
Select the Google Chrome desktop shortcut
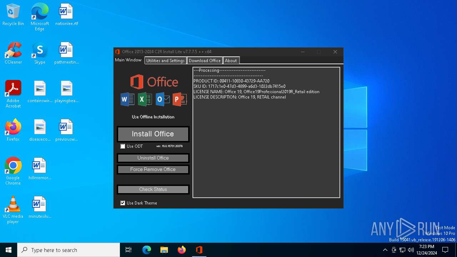point(13,171)
